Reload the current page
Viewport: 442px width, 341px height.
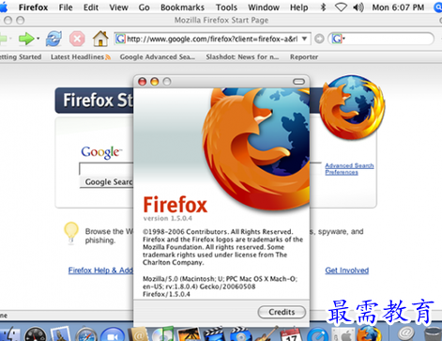(53, 39)
